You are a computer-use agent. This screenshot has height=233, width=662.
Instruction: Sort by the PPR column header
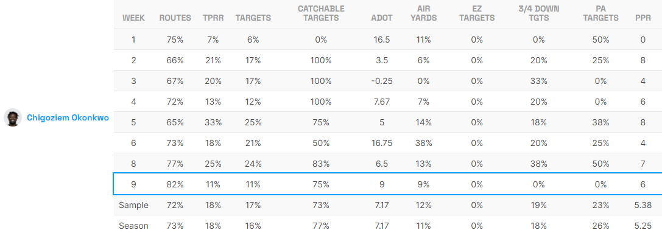coord(643,18)
